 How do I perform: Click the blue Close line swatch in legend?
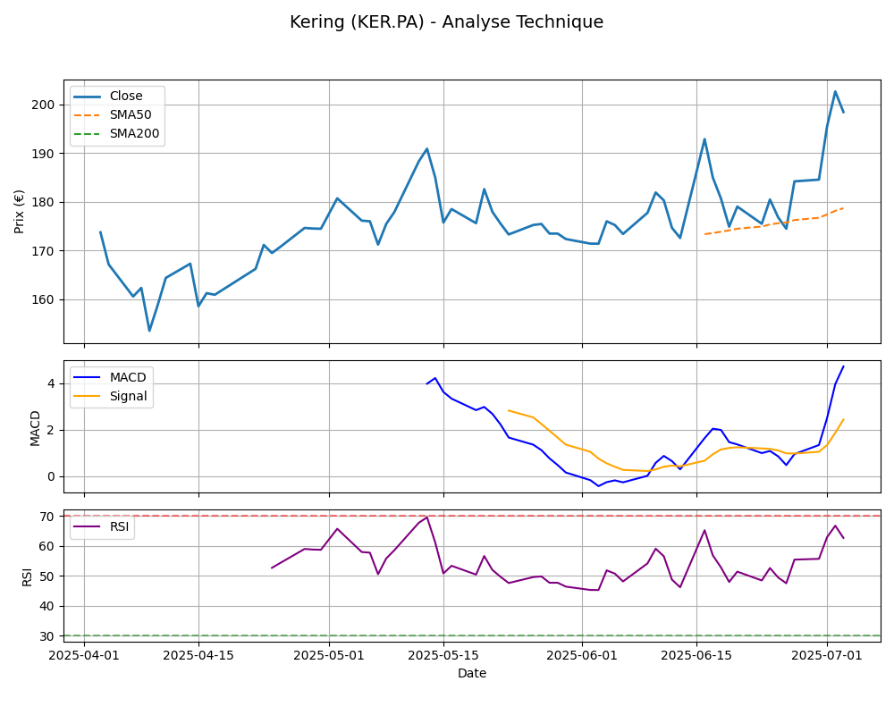(x=88, y=97)
